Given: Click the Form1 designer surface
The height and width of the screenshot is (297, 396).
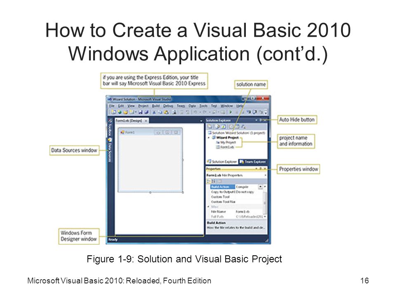Looking at the screenshot, I should 150,163.
